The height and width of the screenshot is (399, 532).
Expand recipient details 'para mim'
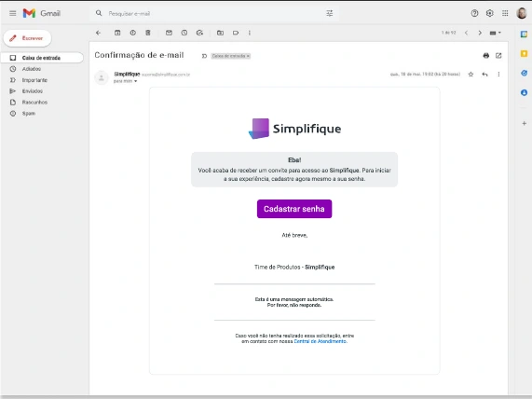click(135, 81)
